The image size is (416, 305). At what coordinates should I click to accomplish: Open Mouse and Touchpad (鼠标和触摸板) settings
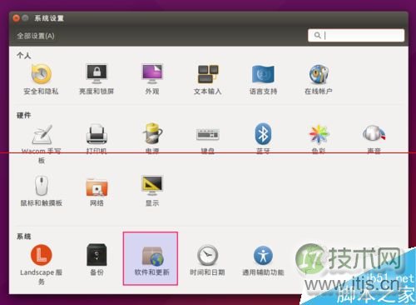[x=42, y=191]
